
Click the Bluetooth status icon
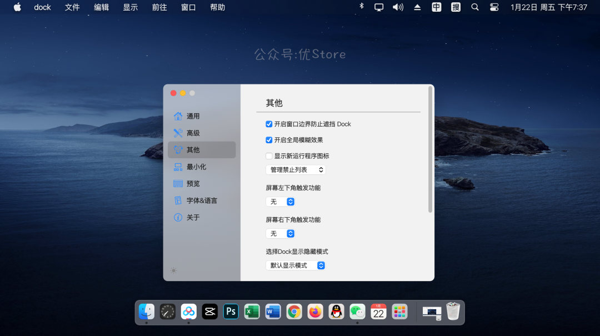point(361,7)
